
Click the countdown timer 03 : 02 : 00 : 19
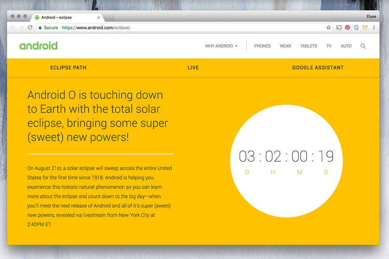pos(286,156)
